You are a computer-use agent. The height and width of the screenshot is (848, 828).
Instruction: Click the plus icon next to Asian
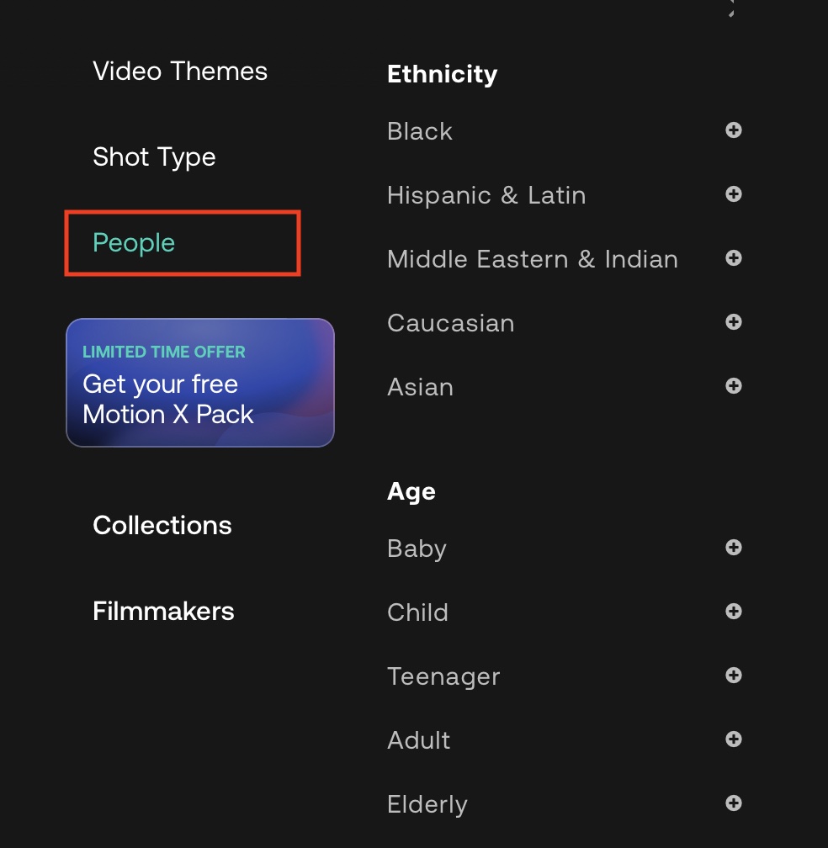734,386
